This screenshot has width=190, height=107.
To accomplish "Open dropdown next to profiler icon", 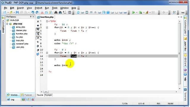I will [150, 12].
